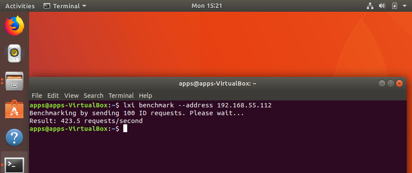Open the File menu

pos(37,96)
